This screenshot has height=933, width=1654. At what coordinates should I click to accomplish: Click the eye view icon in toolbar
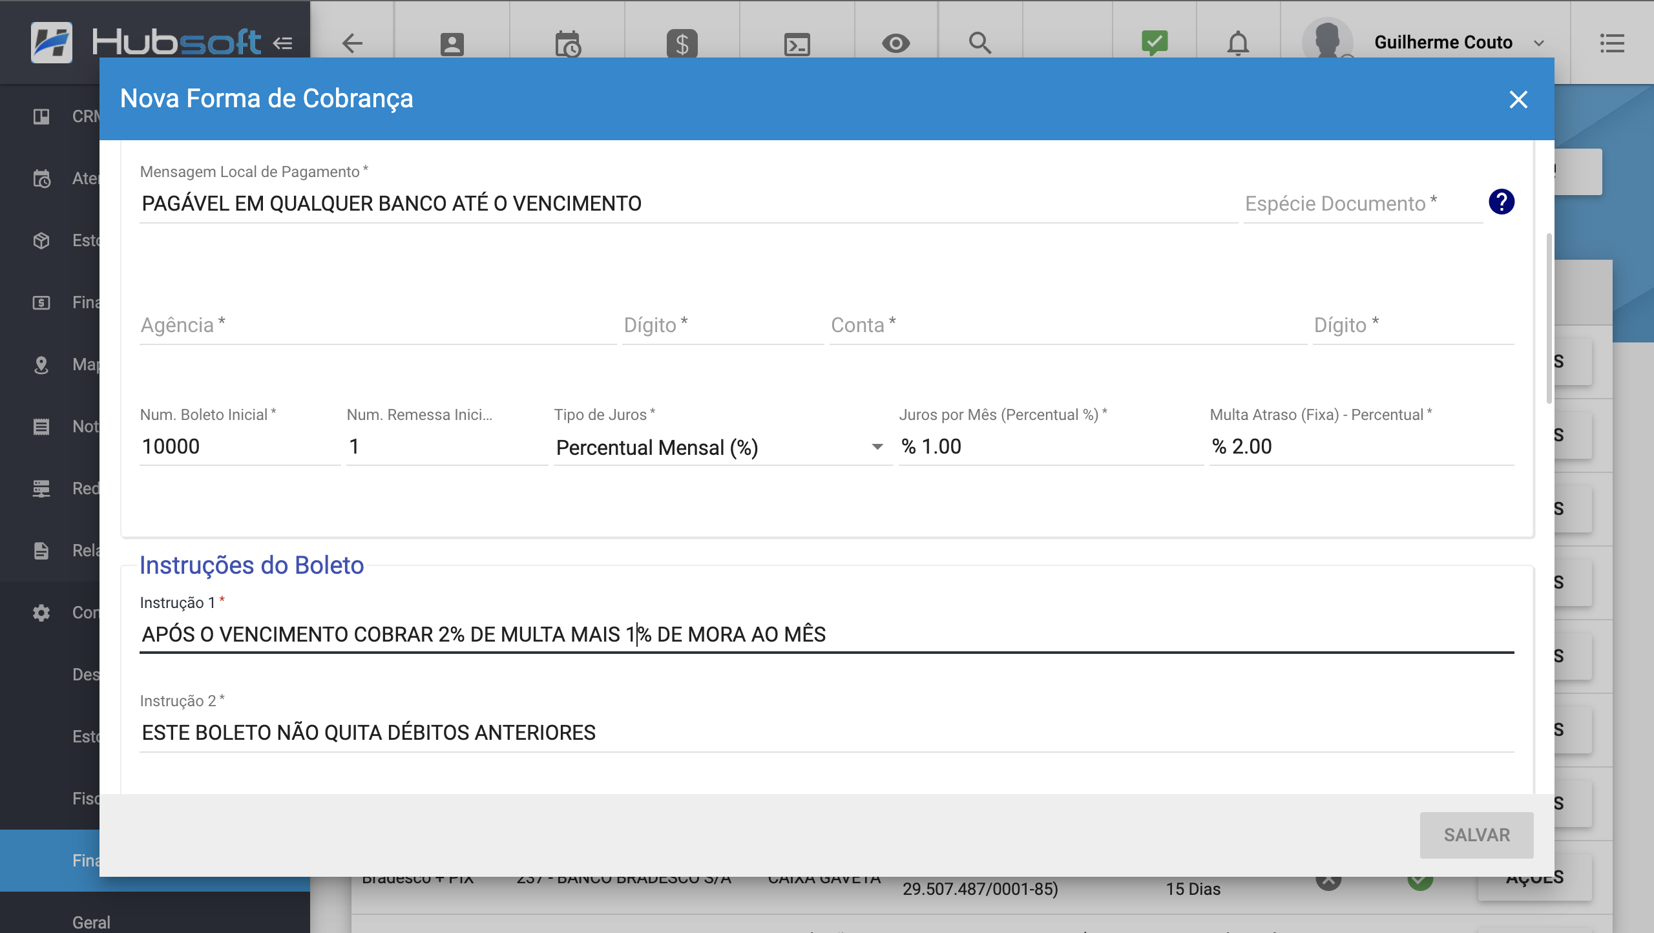[x=896, y=43]
